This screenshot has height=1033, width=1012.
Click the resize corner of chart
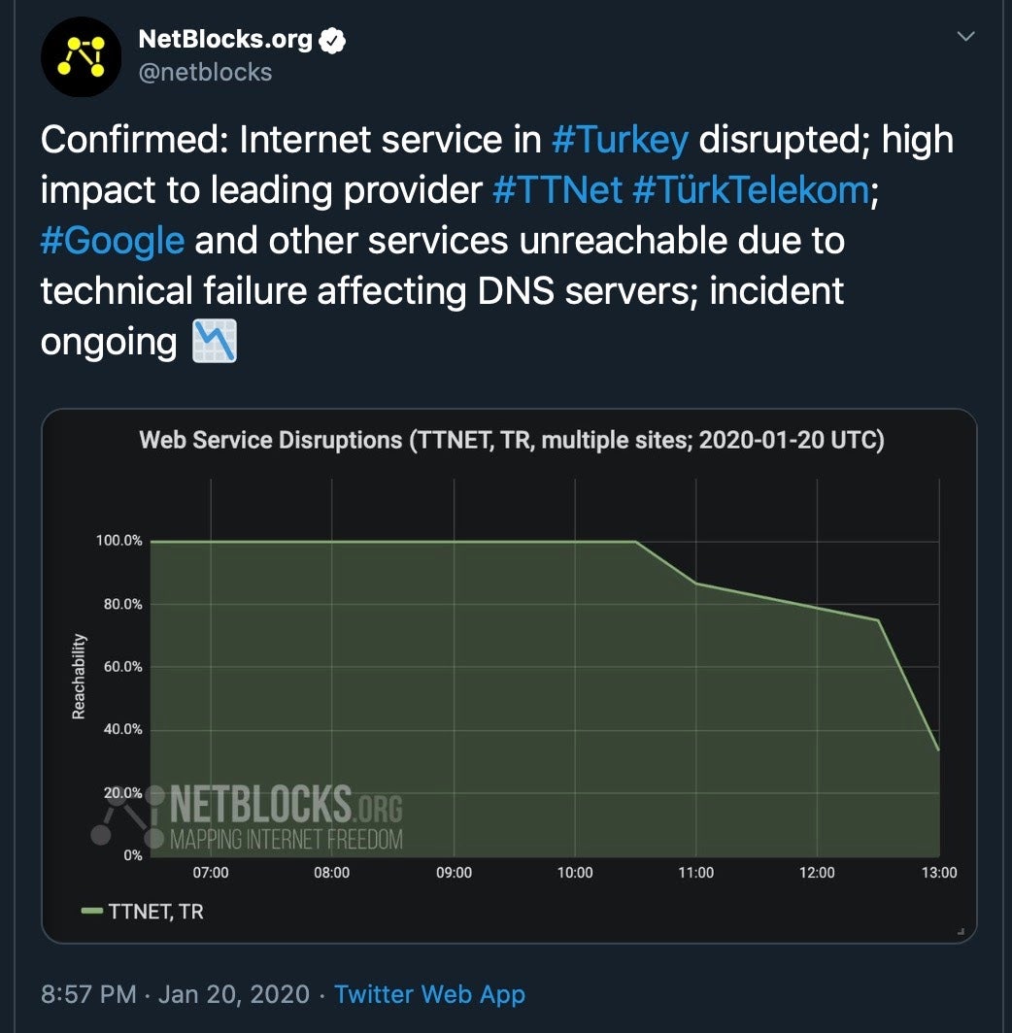click(x=961, y=930)
